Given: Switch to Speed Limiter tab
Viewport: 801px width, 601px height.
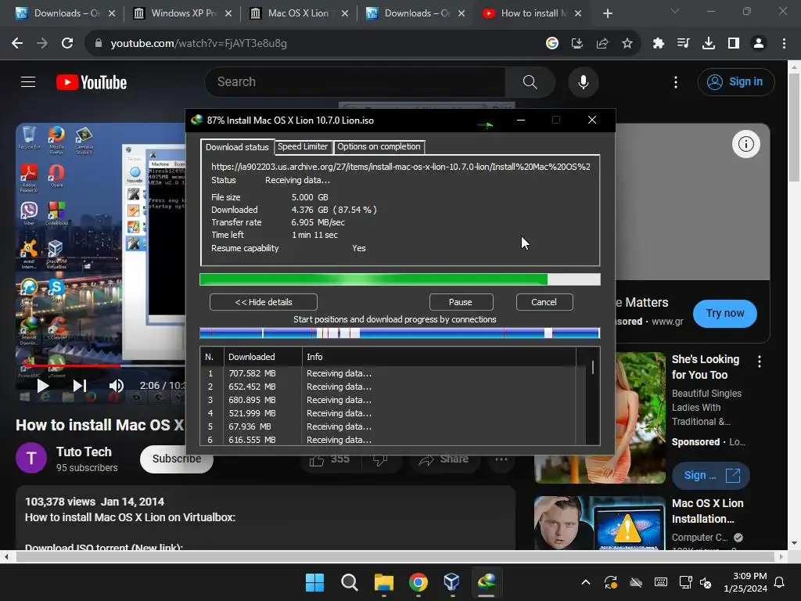Looking at the screenshot, I should [x=303, y=146].
